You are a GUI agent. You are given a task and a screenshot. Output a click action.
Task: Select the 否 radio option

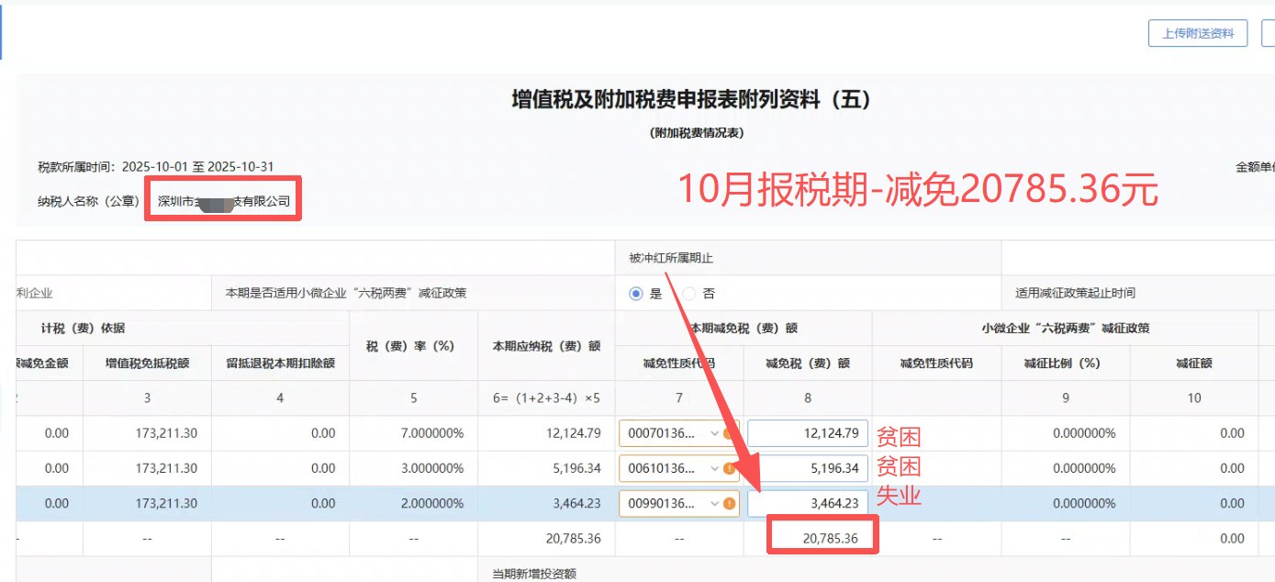pos(689,294)
